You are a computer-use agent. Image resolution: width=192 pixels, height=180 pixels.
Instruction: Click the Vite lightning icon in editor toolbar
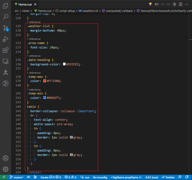click(x=151, y=4)
